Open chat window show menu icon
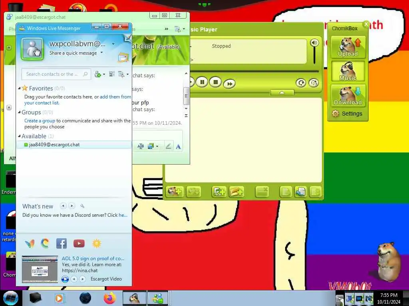The width and height of the screenshot is (409, 306). pyautogui.click(x=179, y=29)
